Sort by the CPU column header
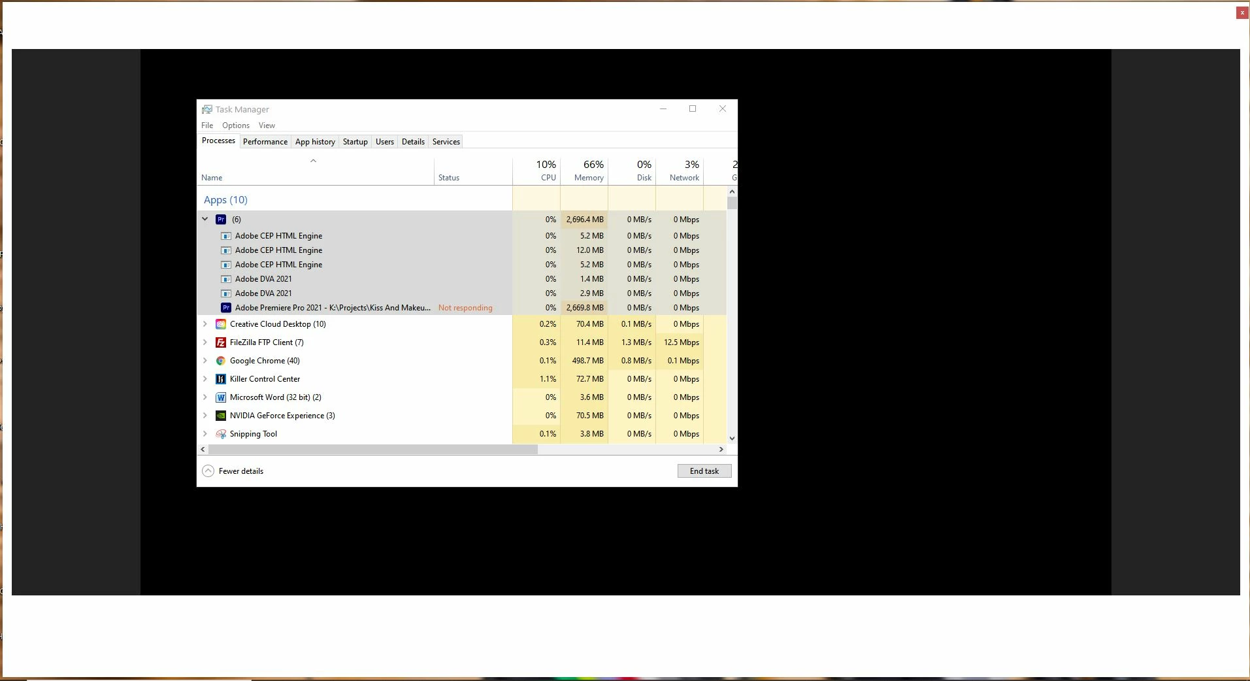 [536, 171]
